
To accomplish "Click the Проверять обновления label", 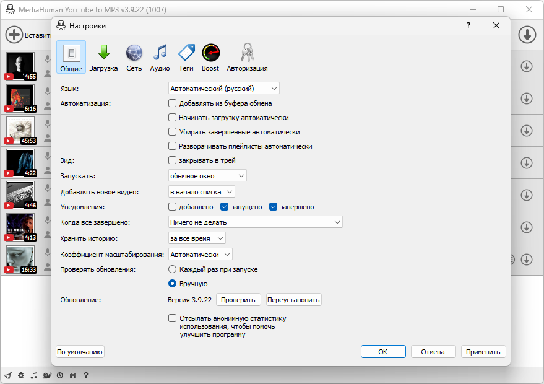I will (98, 269).
